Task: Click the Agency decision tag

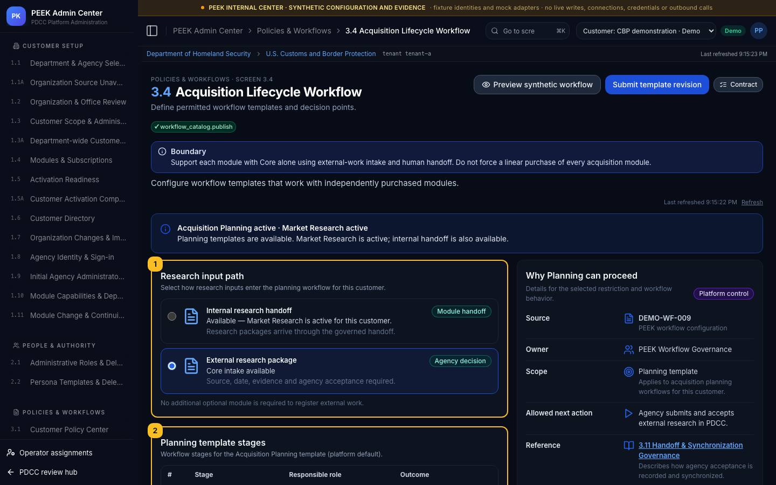Action: coord(460,361)
